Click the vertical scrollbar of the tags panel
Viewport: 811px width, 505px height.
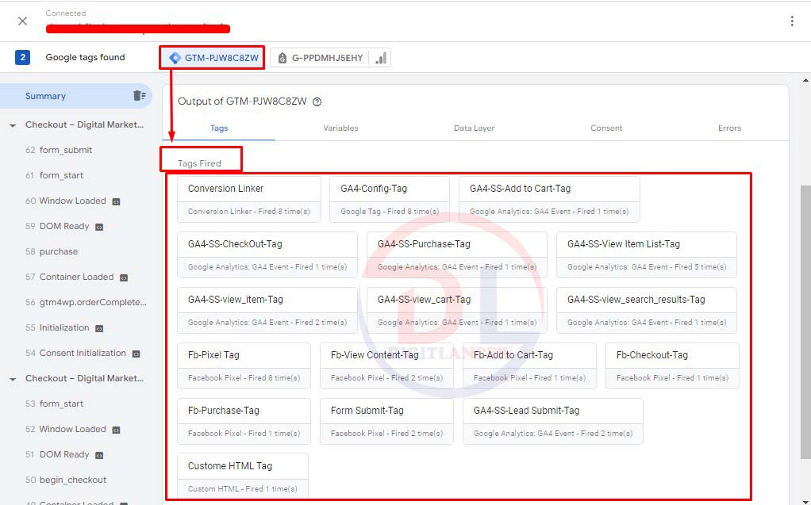(x=805, y=322)
